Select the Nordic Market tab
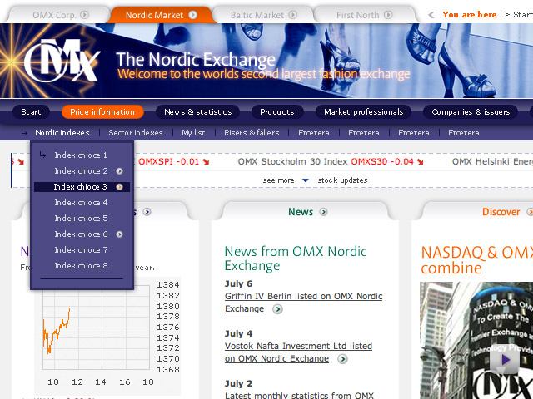Image resolution: width=533 pixels, height=399 pixels. tap(161, 15)
